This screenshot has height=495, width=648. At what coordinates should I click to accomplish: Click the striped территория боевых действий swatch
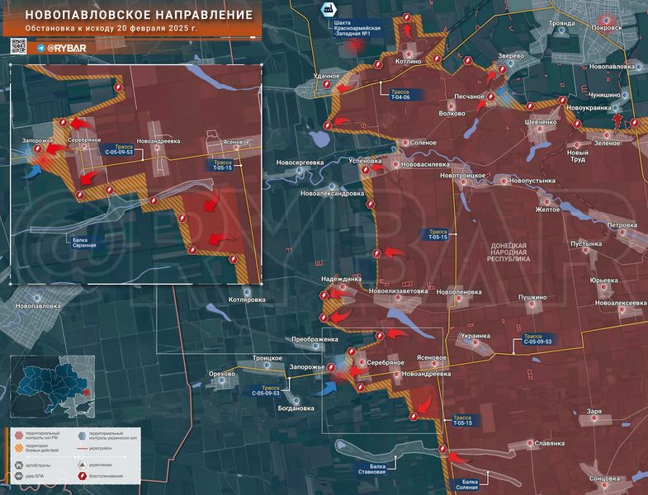(x=18, y=448)
